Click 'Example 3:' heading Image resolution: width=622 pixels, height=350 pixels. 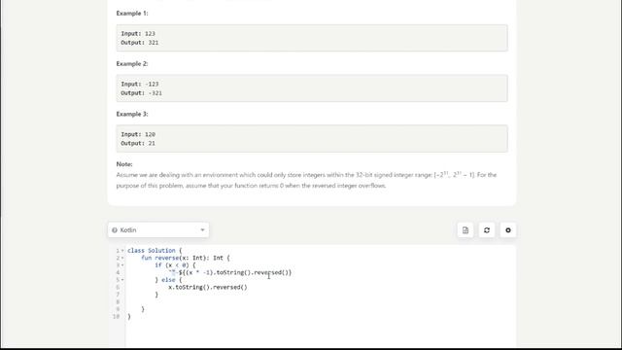(132, 114)
